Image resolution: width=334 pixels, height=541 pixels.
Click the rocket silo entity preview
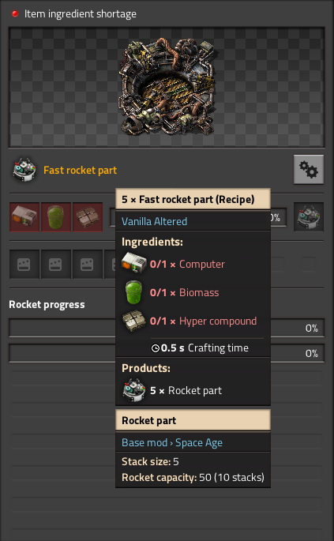pos(167,88)
